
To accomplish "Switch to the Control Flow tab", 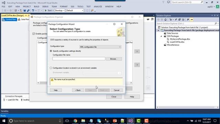I will 9,19.
